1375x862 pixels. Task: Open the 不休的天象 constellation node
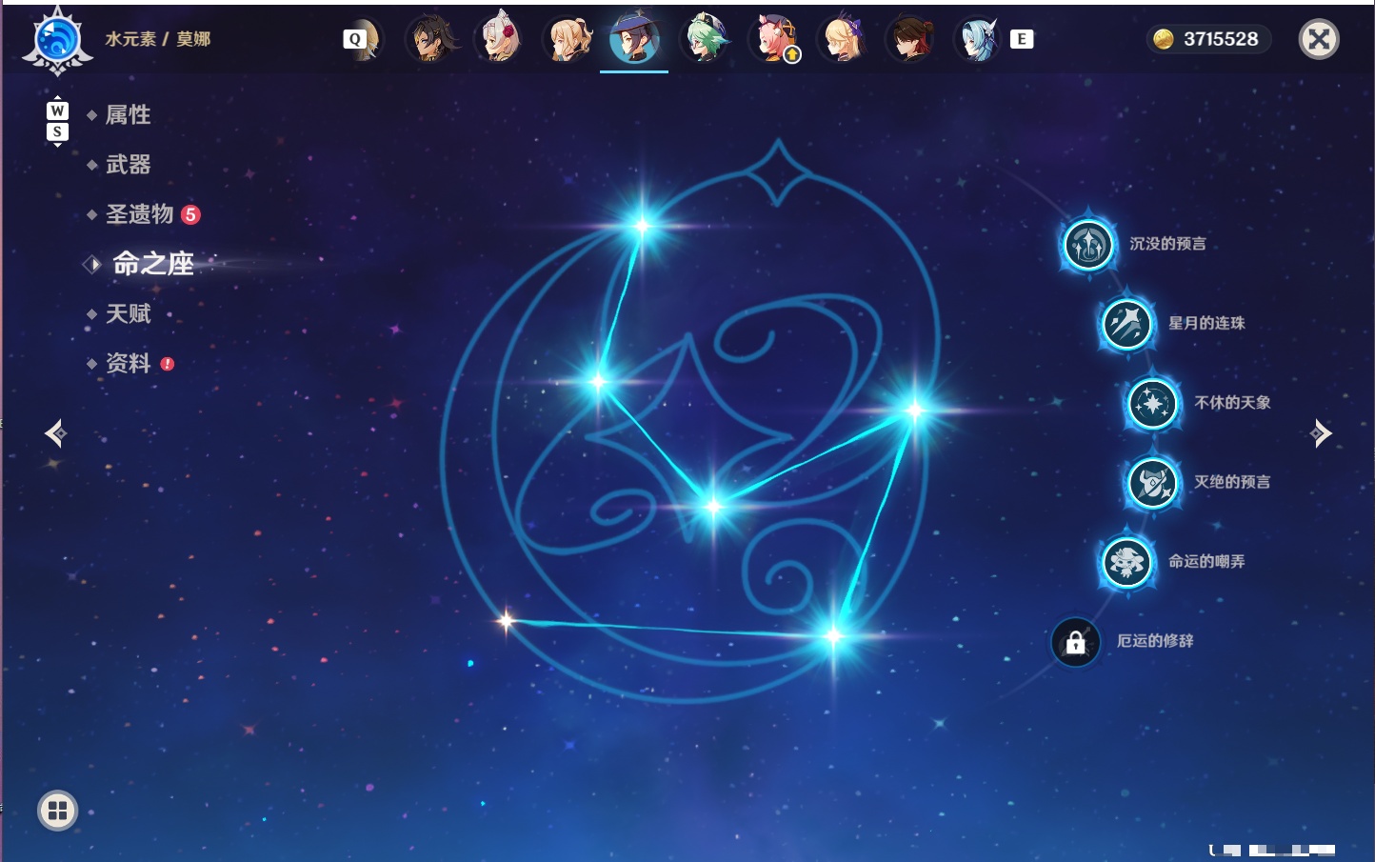pos(1152,404)
